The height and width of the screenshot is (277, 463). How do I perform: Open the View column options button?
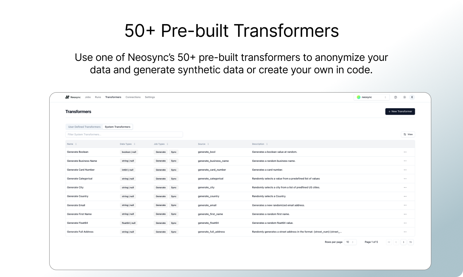click(x=408, y=134)
